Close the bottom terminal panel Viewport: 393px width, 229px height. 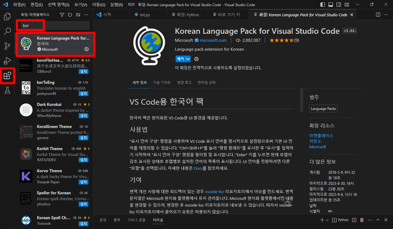pos(386,220)
